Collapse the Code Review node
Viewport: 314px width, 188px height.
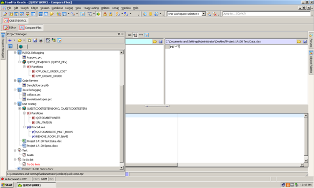pos(15,80)
